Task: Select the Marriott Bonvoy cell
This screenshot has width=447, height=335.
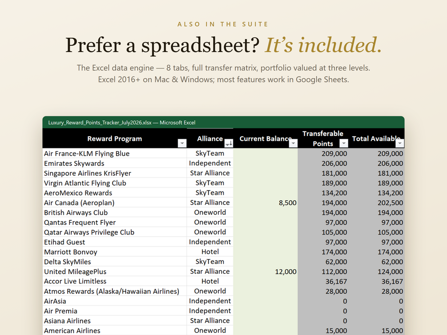Action: coord(115,252)
